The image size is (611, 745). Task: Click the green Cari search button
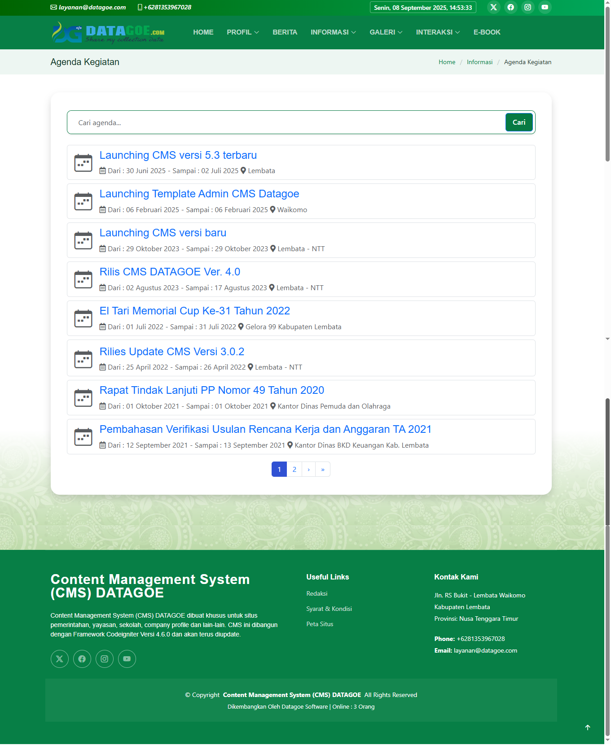[x=519, y=122]
